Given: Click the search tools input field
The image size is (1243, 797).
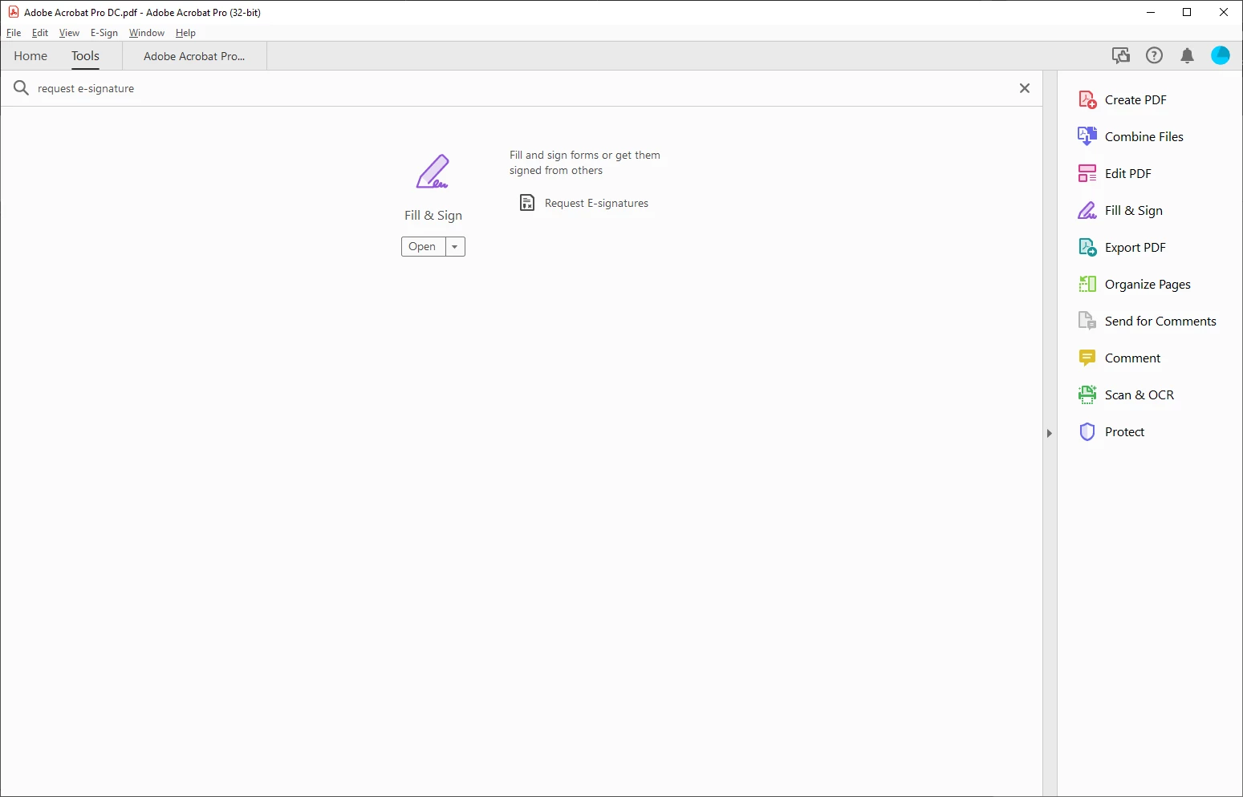Looking at the screenshot, I should point(522,88).
